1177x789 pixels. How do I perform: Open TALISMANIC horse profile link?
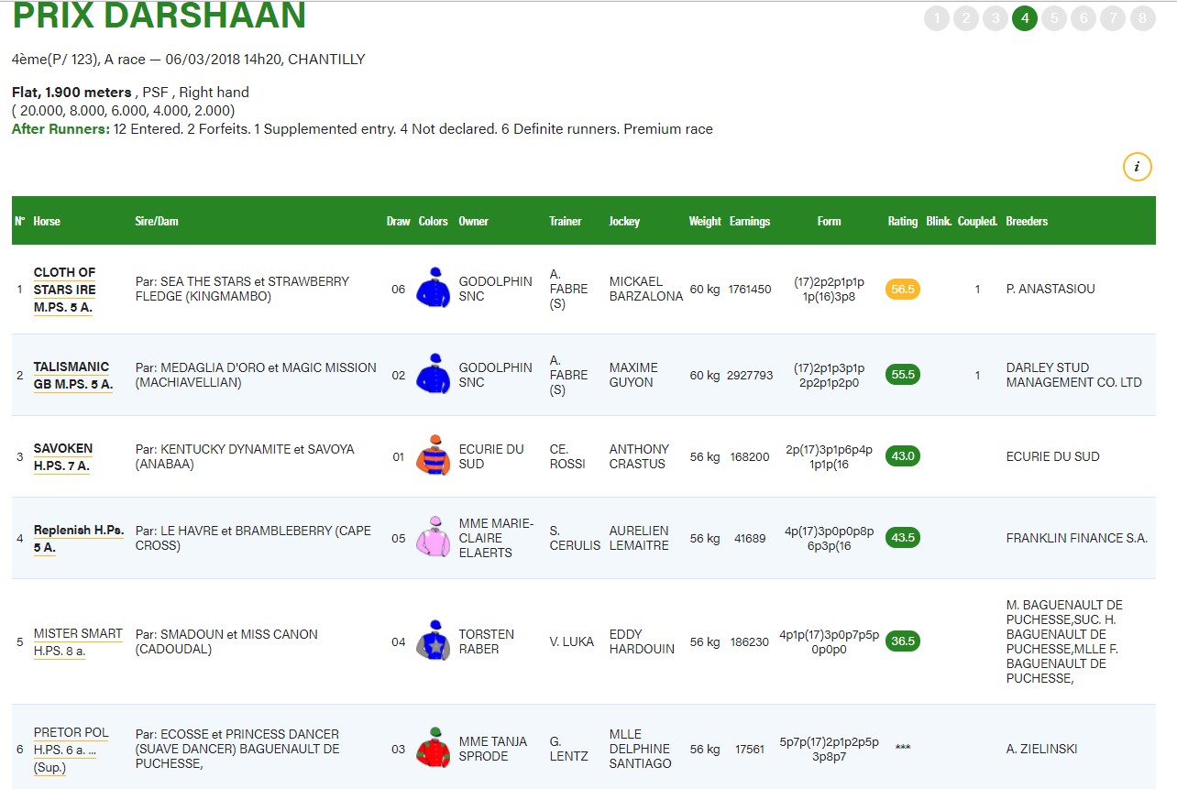72,375
